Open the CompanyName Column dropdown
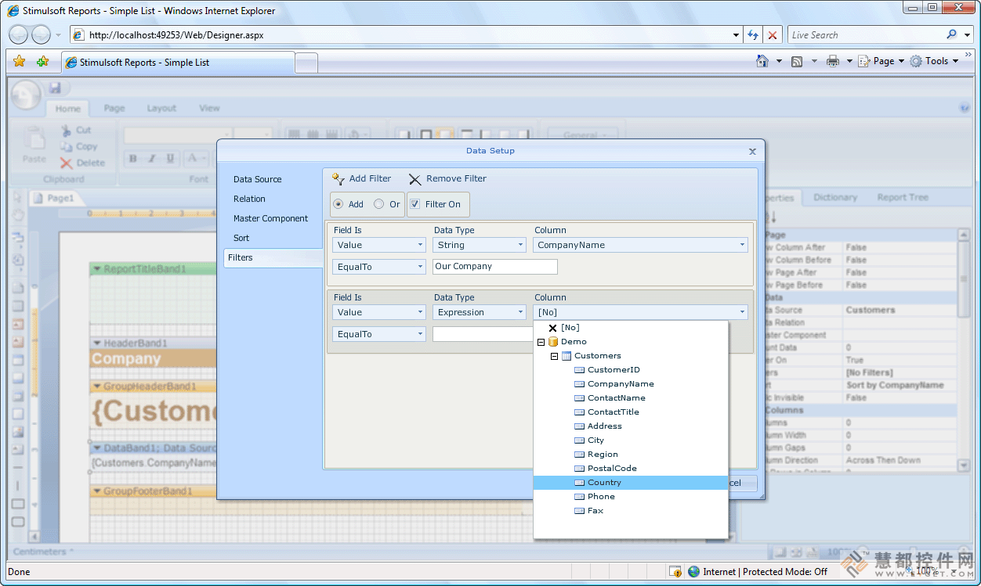The image size is (981, 586). point(641,245)
